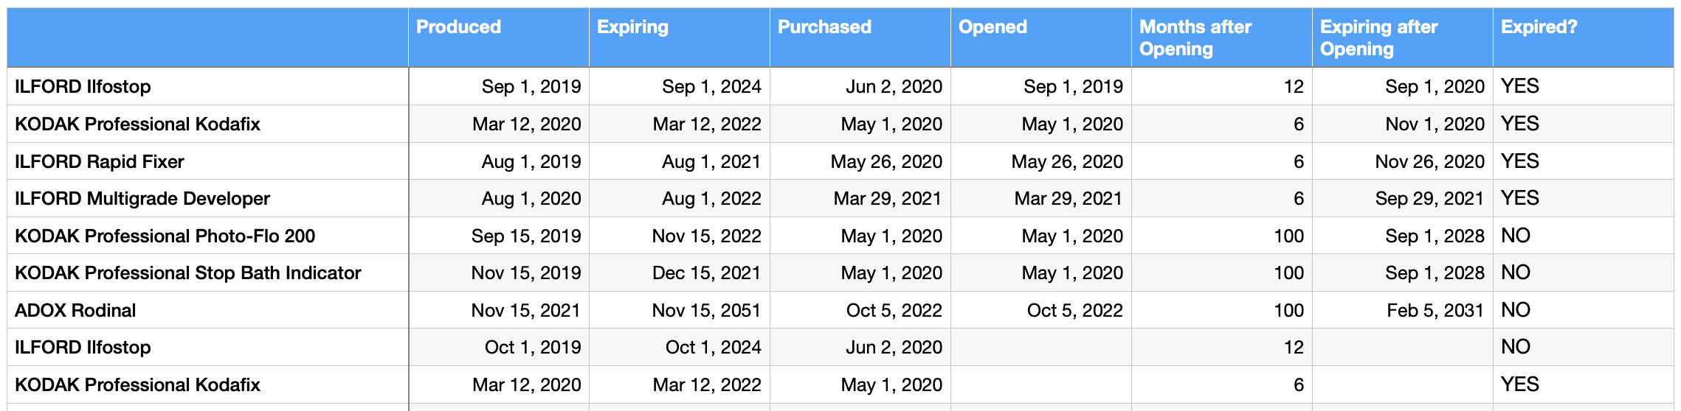The image size is (1681, 411).
Task: Select the "Expiring after Opening" header
Action: tap(1378, 38)
